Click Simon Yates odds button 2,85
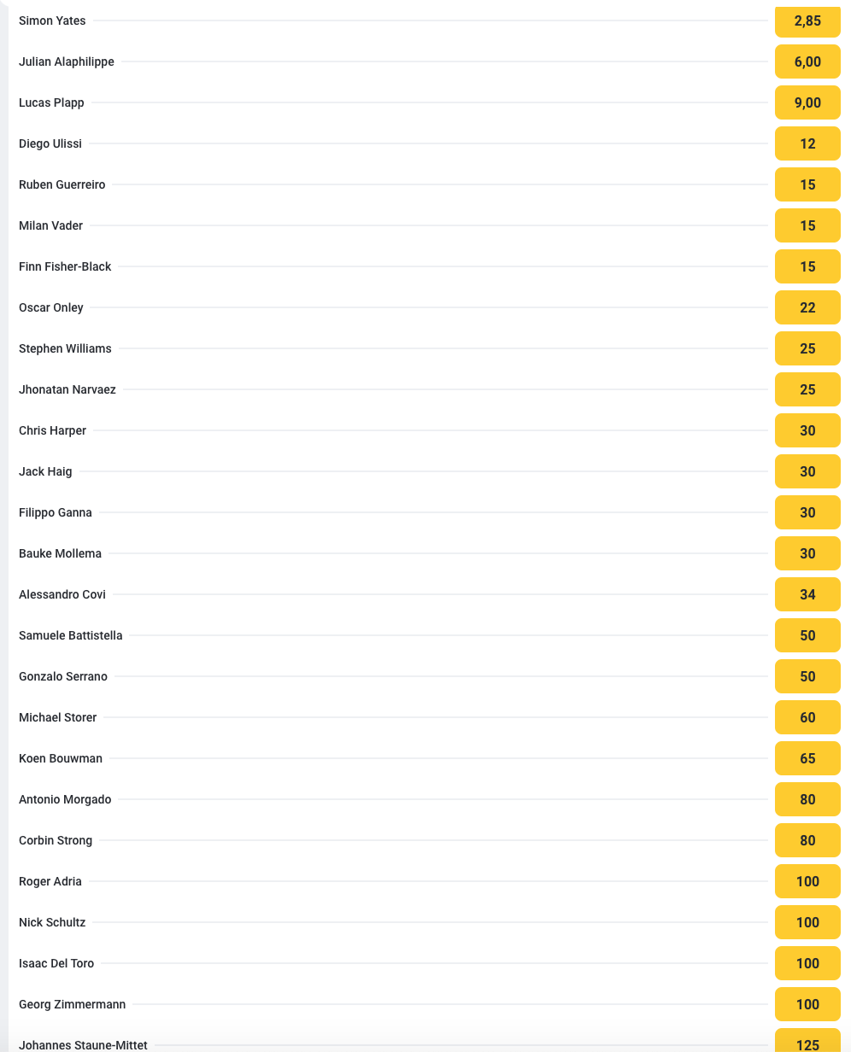Image resolution: width=851 pixels, height=1052 pixels. pos(807,20)
